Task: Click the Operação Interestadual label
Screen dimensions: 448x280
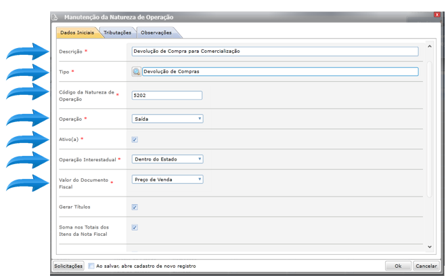Action: tap(87, 159)
